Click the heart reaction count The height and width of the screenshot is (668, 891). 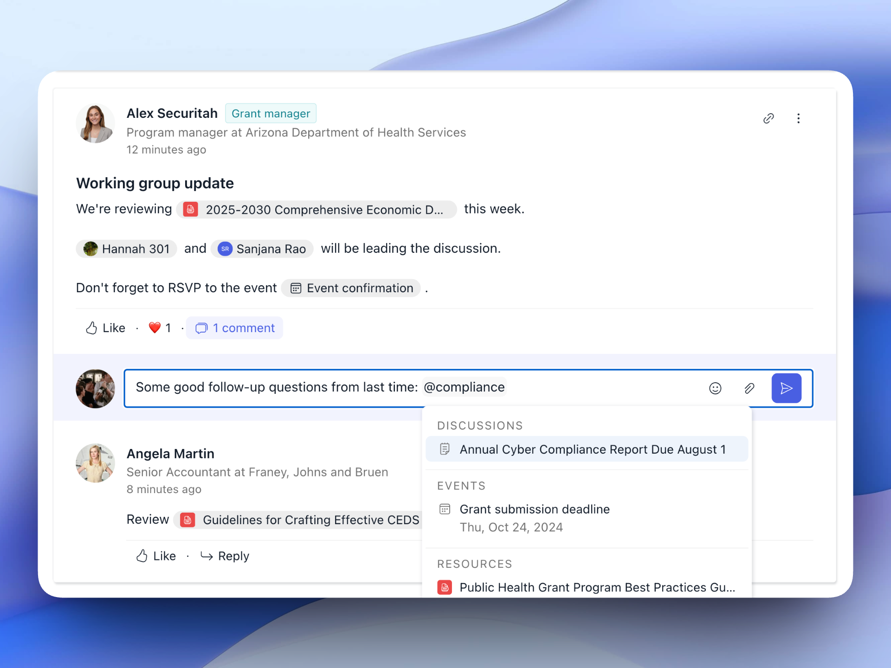[160, 328]
